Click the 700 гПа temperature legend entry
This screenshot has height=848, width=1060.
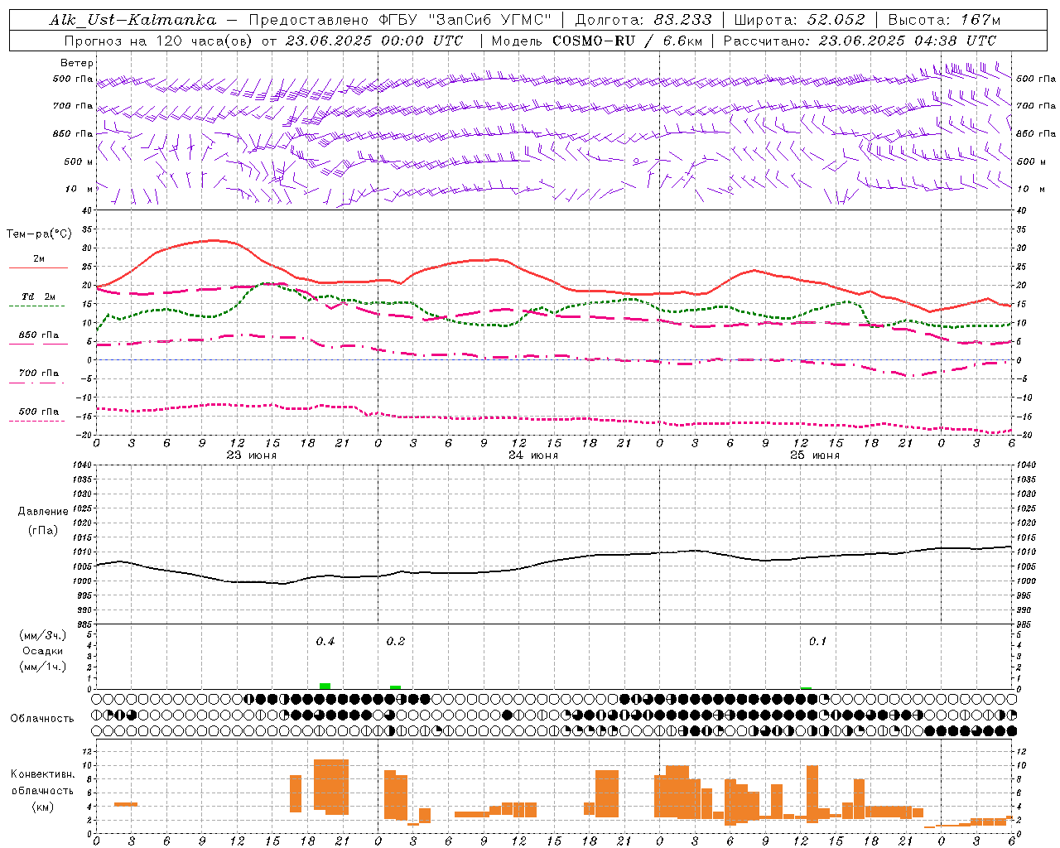coord(39,373)
